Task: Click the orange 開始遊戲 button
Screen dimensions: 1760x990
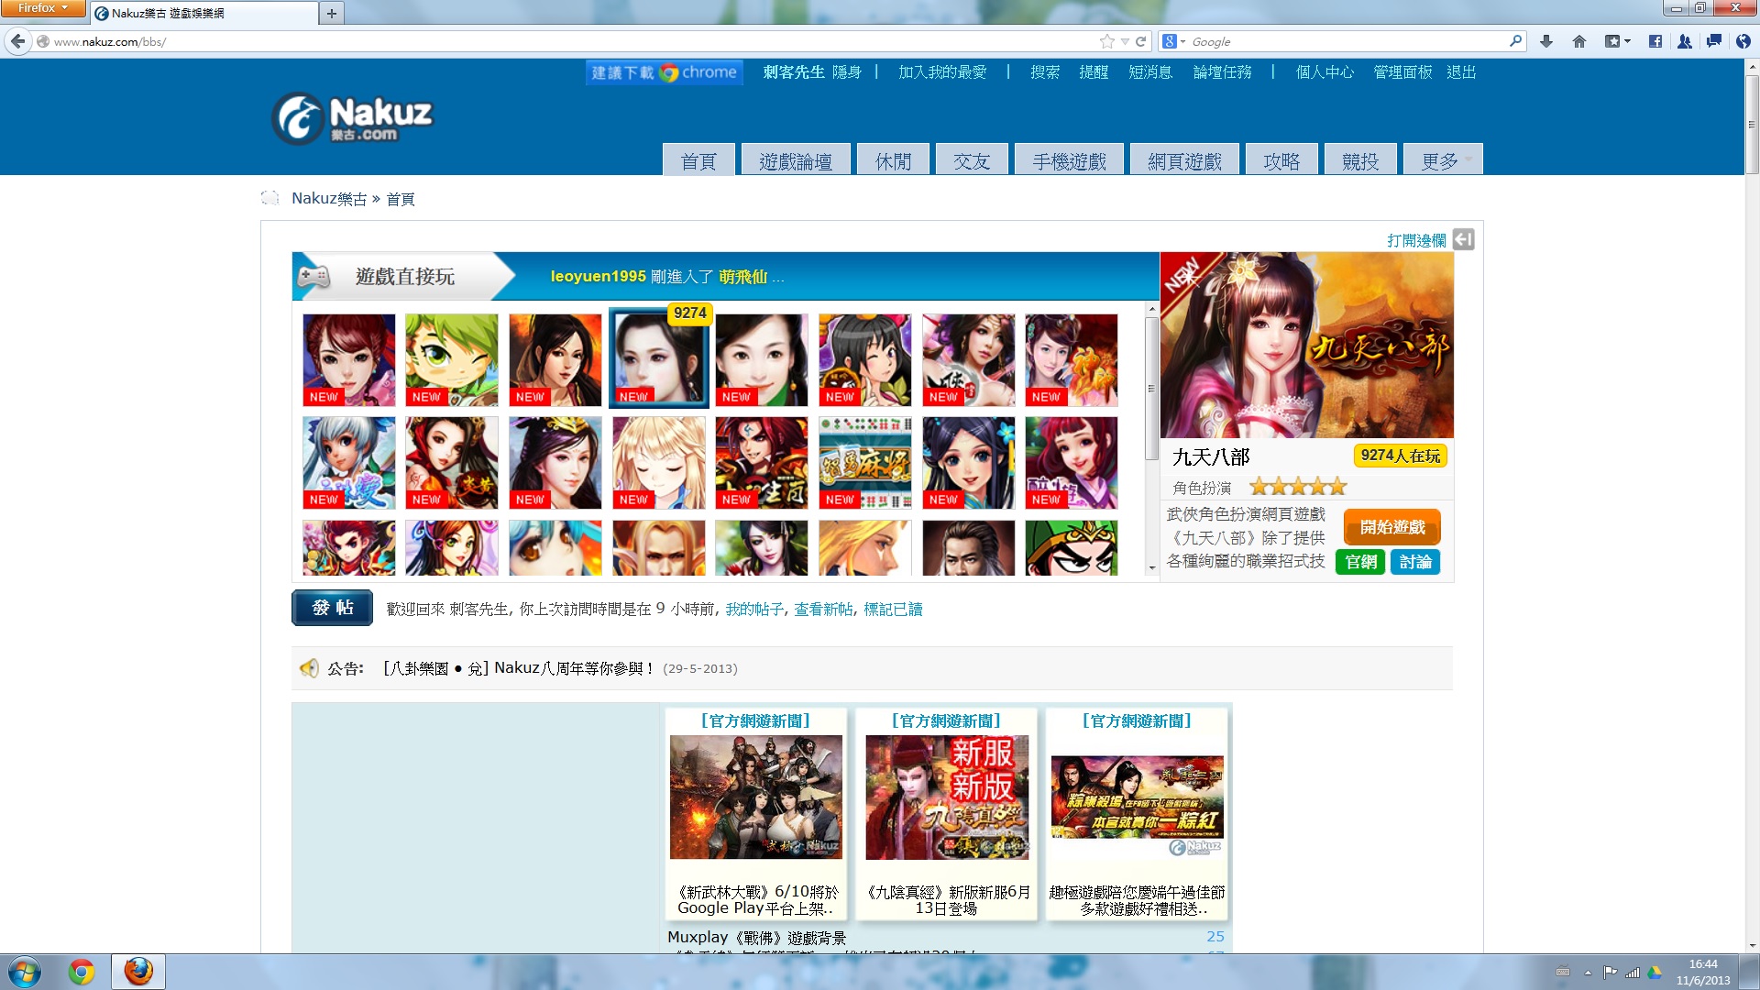Action: pos(1391,527)
